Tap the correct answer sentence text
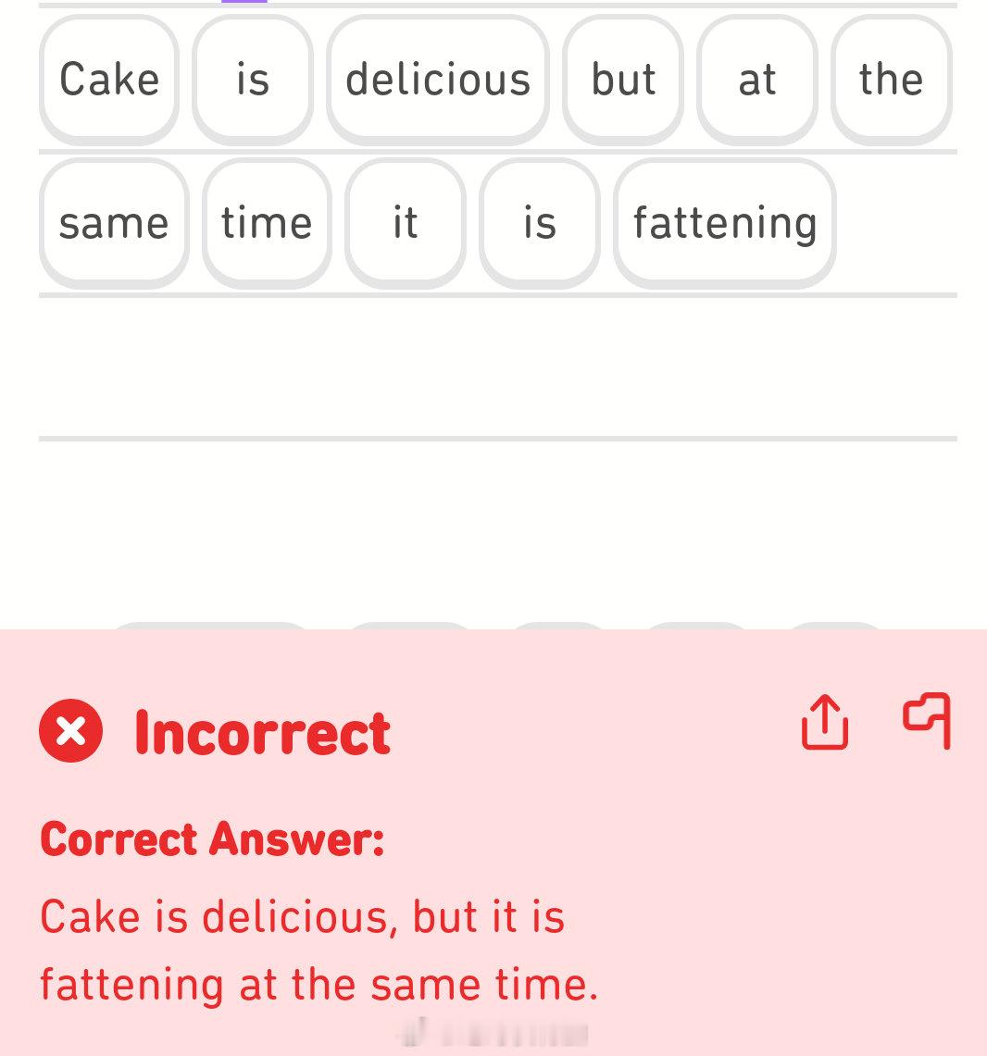Screen dimensions: 987x1056 (x=319, y=950)
